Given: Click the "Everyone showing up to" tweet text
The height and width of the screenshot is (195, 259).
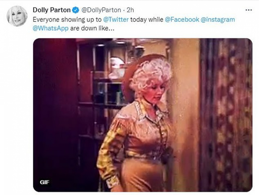Looking at the screenshot, I should click(x=67, y=19).
